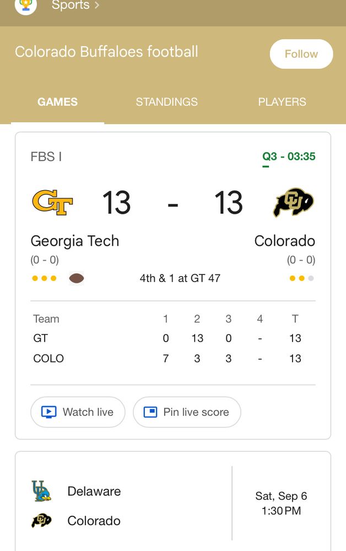Tap the Sports trophy icon
The width and height of the screenshot is (346, 551).
click(x=26, y=6)
